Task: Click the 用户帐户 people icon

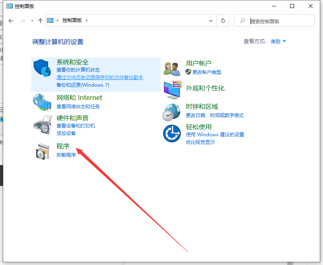Action: (x=172, y=68)
